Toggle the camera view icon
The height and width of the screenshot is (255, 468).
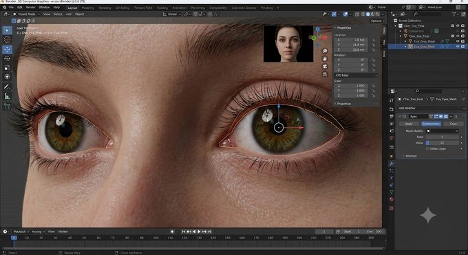pos(325,66)
